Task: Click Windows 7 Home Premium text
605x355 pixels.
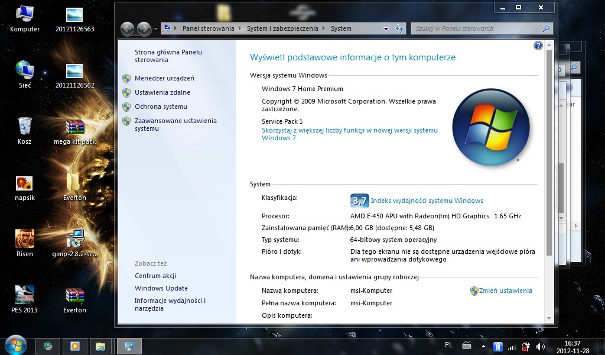Action: point(302,89)
